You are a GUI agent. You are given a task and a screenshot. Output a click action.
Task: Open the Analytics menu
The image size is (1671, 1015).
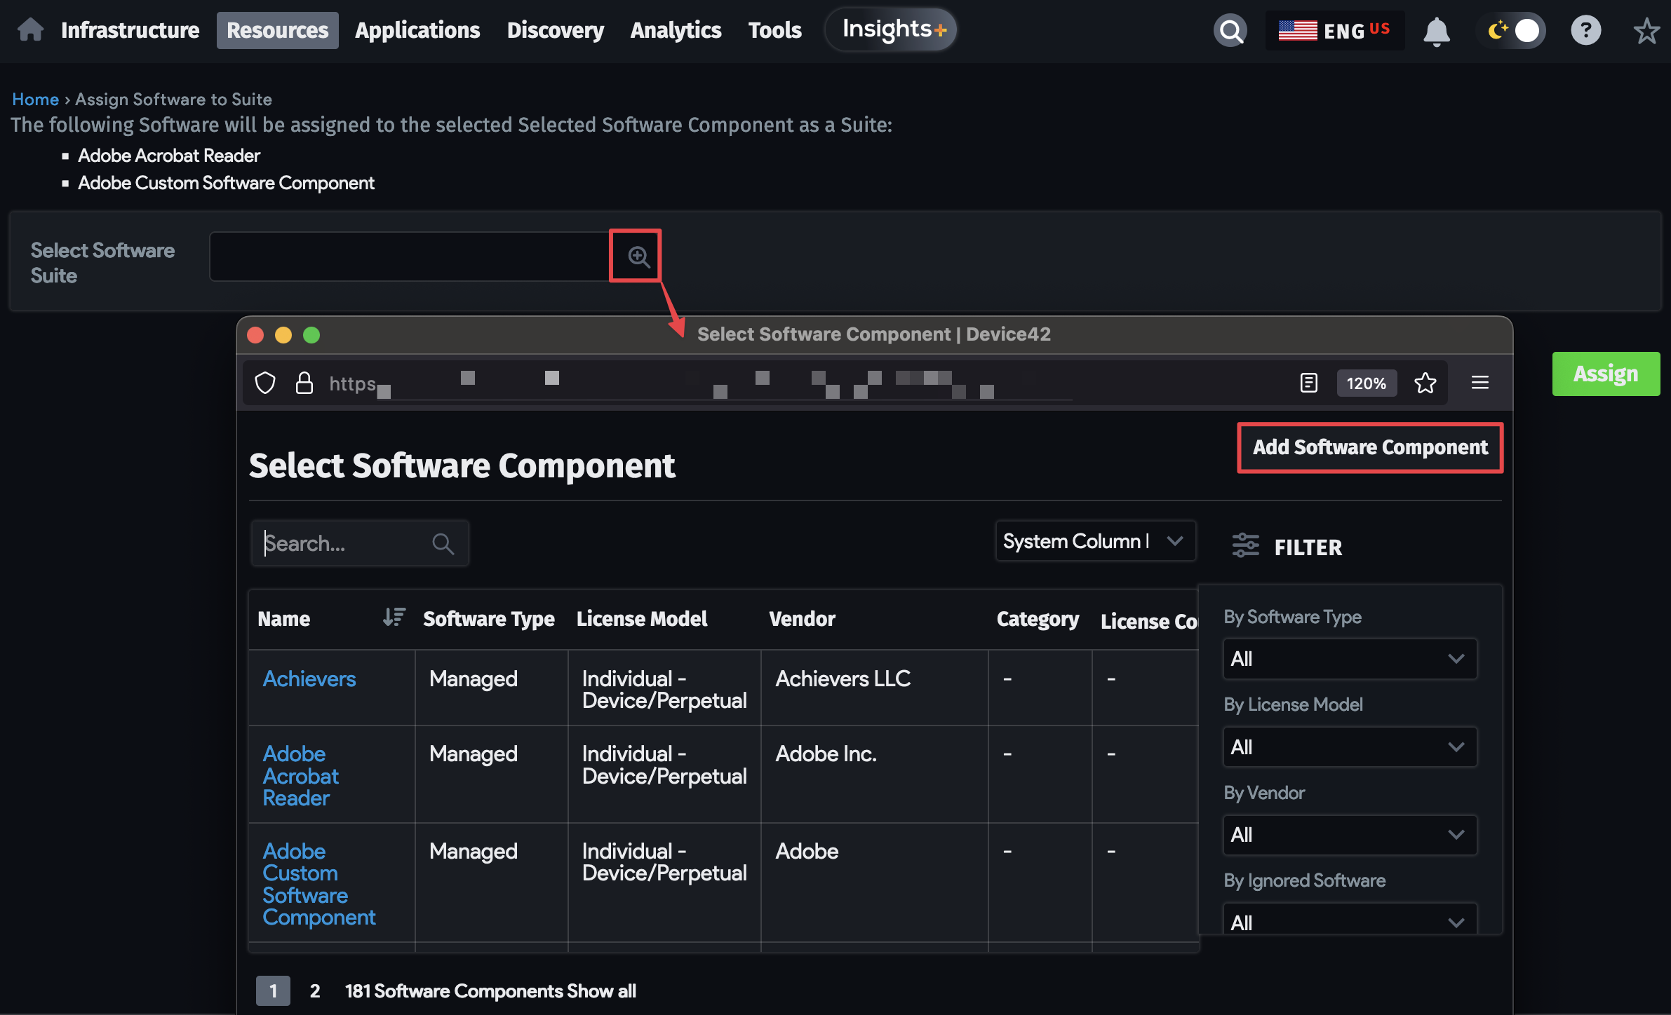[x=675, y=30]
